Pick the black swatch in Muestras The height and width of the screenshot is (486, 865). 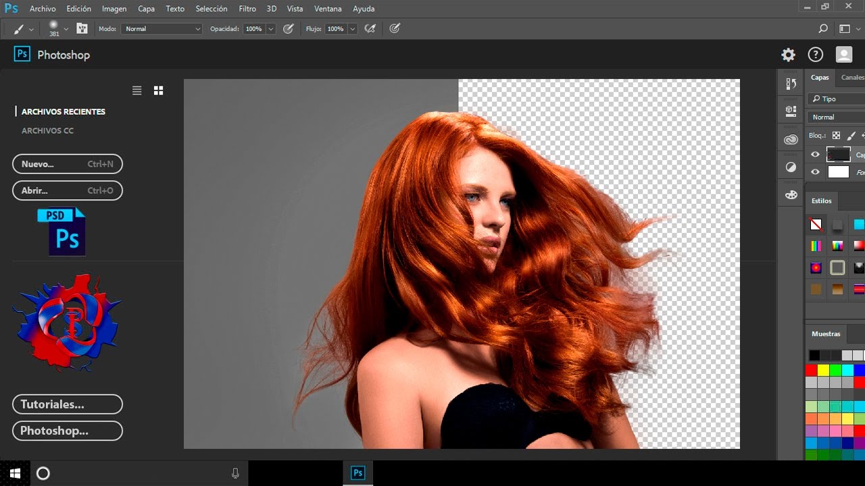pos(814,355)
